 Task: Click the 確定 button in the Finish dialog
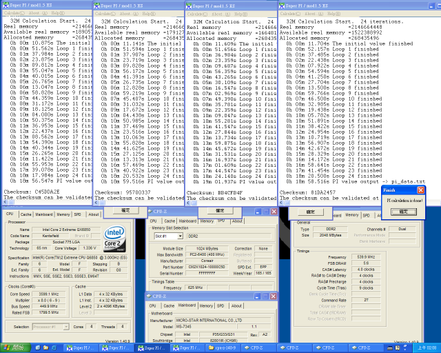point(404,212)
